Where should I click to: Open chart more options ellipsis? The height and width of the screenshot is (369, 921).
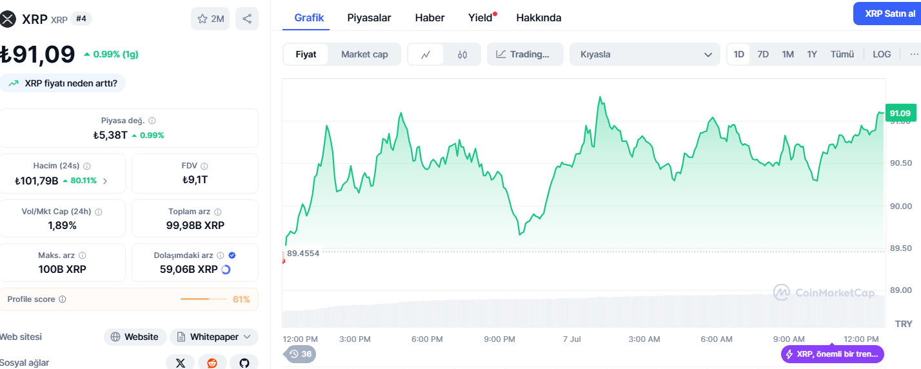(913, 54)
